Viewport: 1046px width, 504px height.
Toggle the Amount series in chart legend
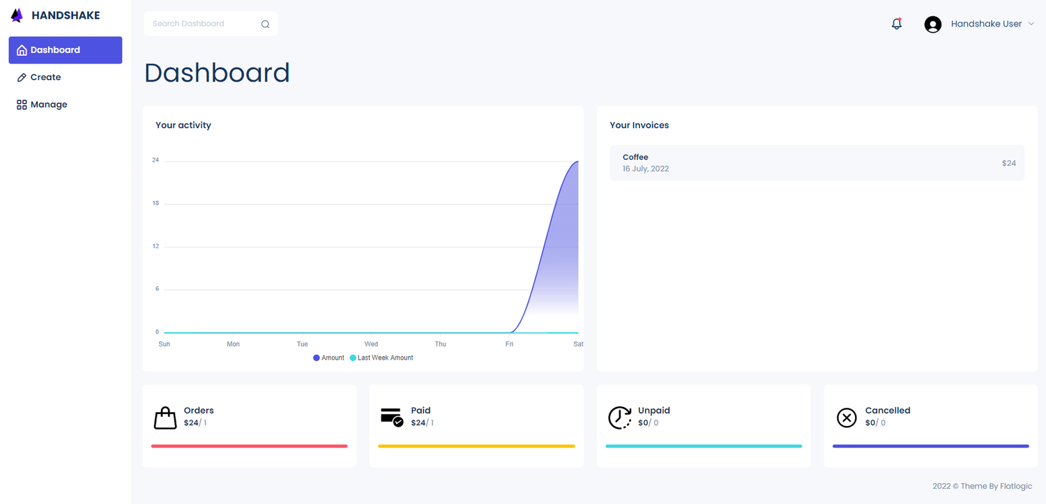click(x=328, y=358)
